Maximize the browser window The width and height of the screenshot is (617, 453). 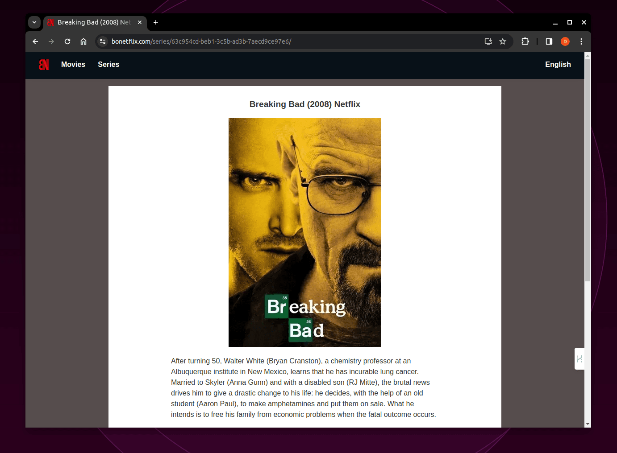tap(570, 22)
